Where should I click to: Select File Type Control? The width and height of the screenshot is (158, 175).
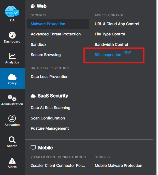[110, 34]
